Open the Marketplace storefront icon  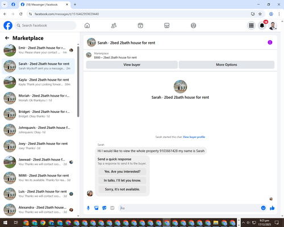167,26
